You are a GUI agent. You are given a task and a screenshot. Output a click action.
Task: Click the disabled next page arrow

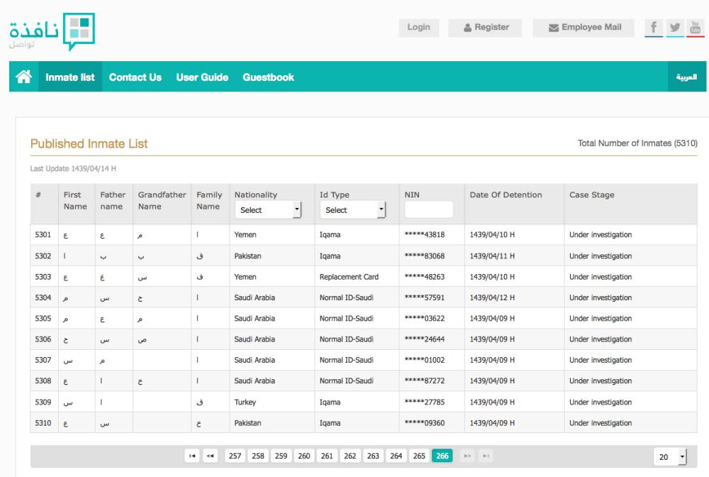(467, 456)
